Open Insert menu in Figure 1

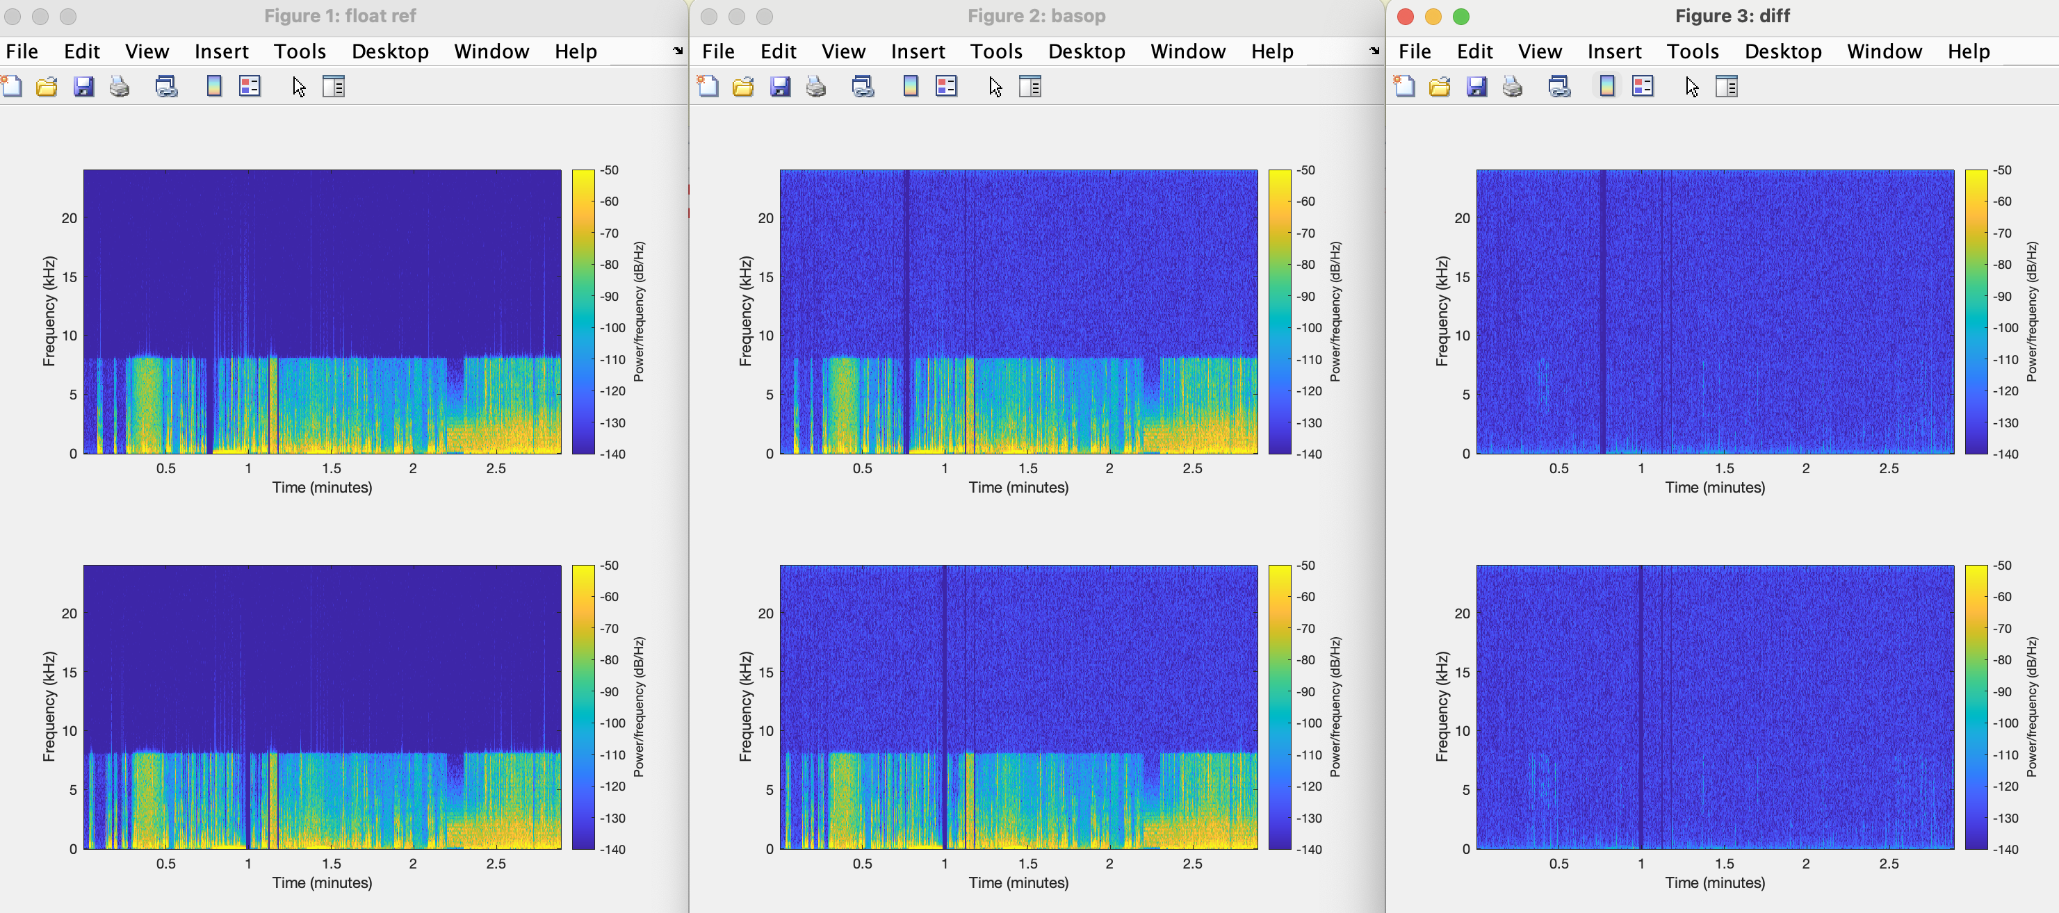222,51
